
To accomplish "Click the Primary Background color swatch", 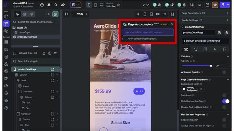I will coord(184,89).
